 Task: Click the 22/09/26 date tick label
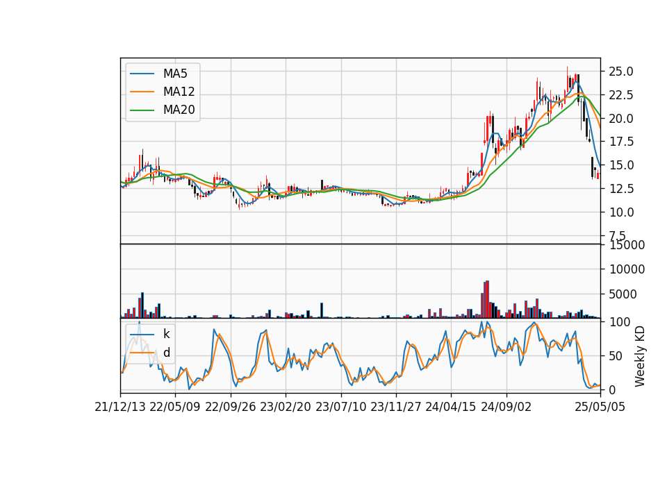coord(230,407)
